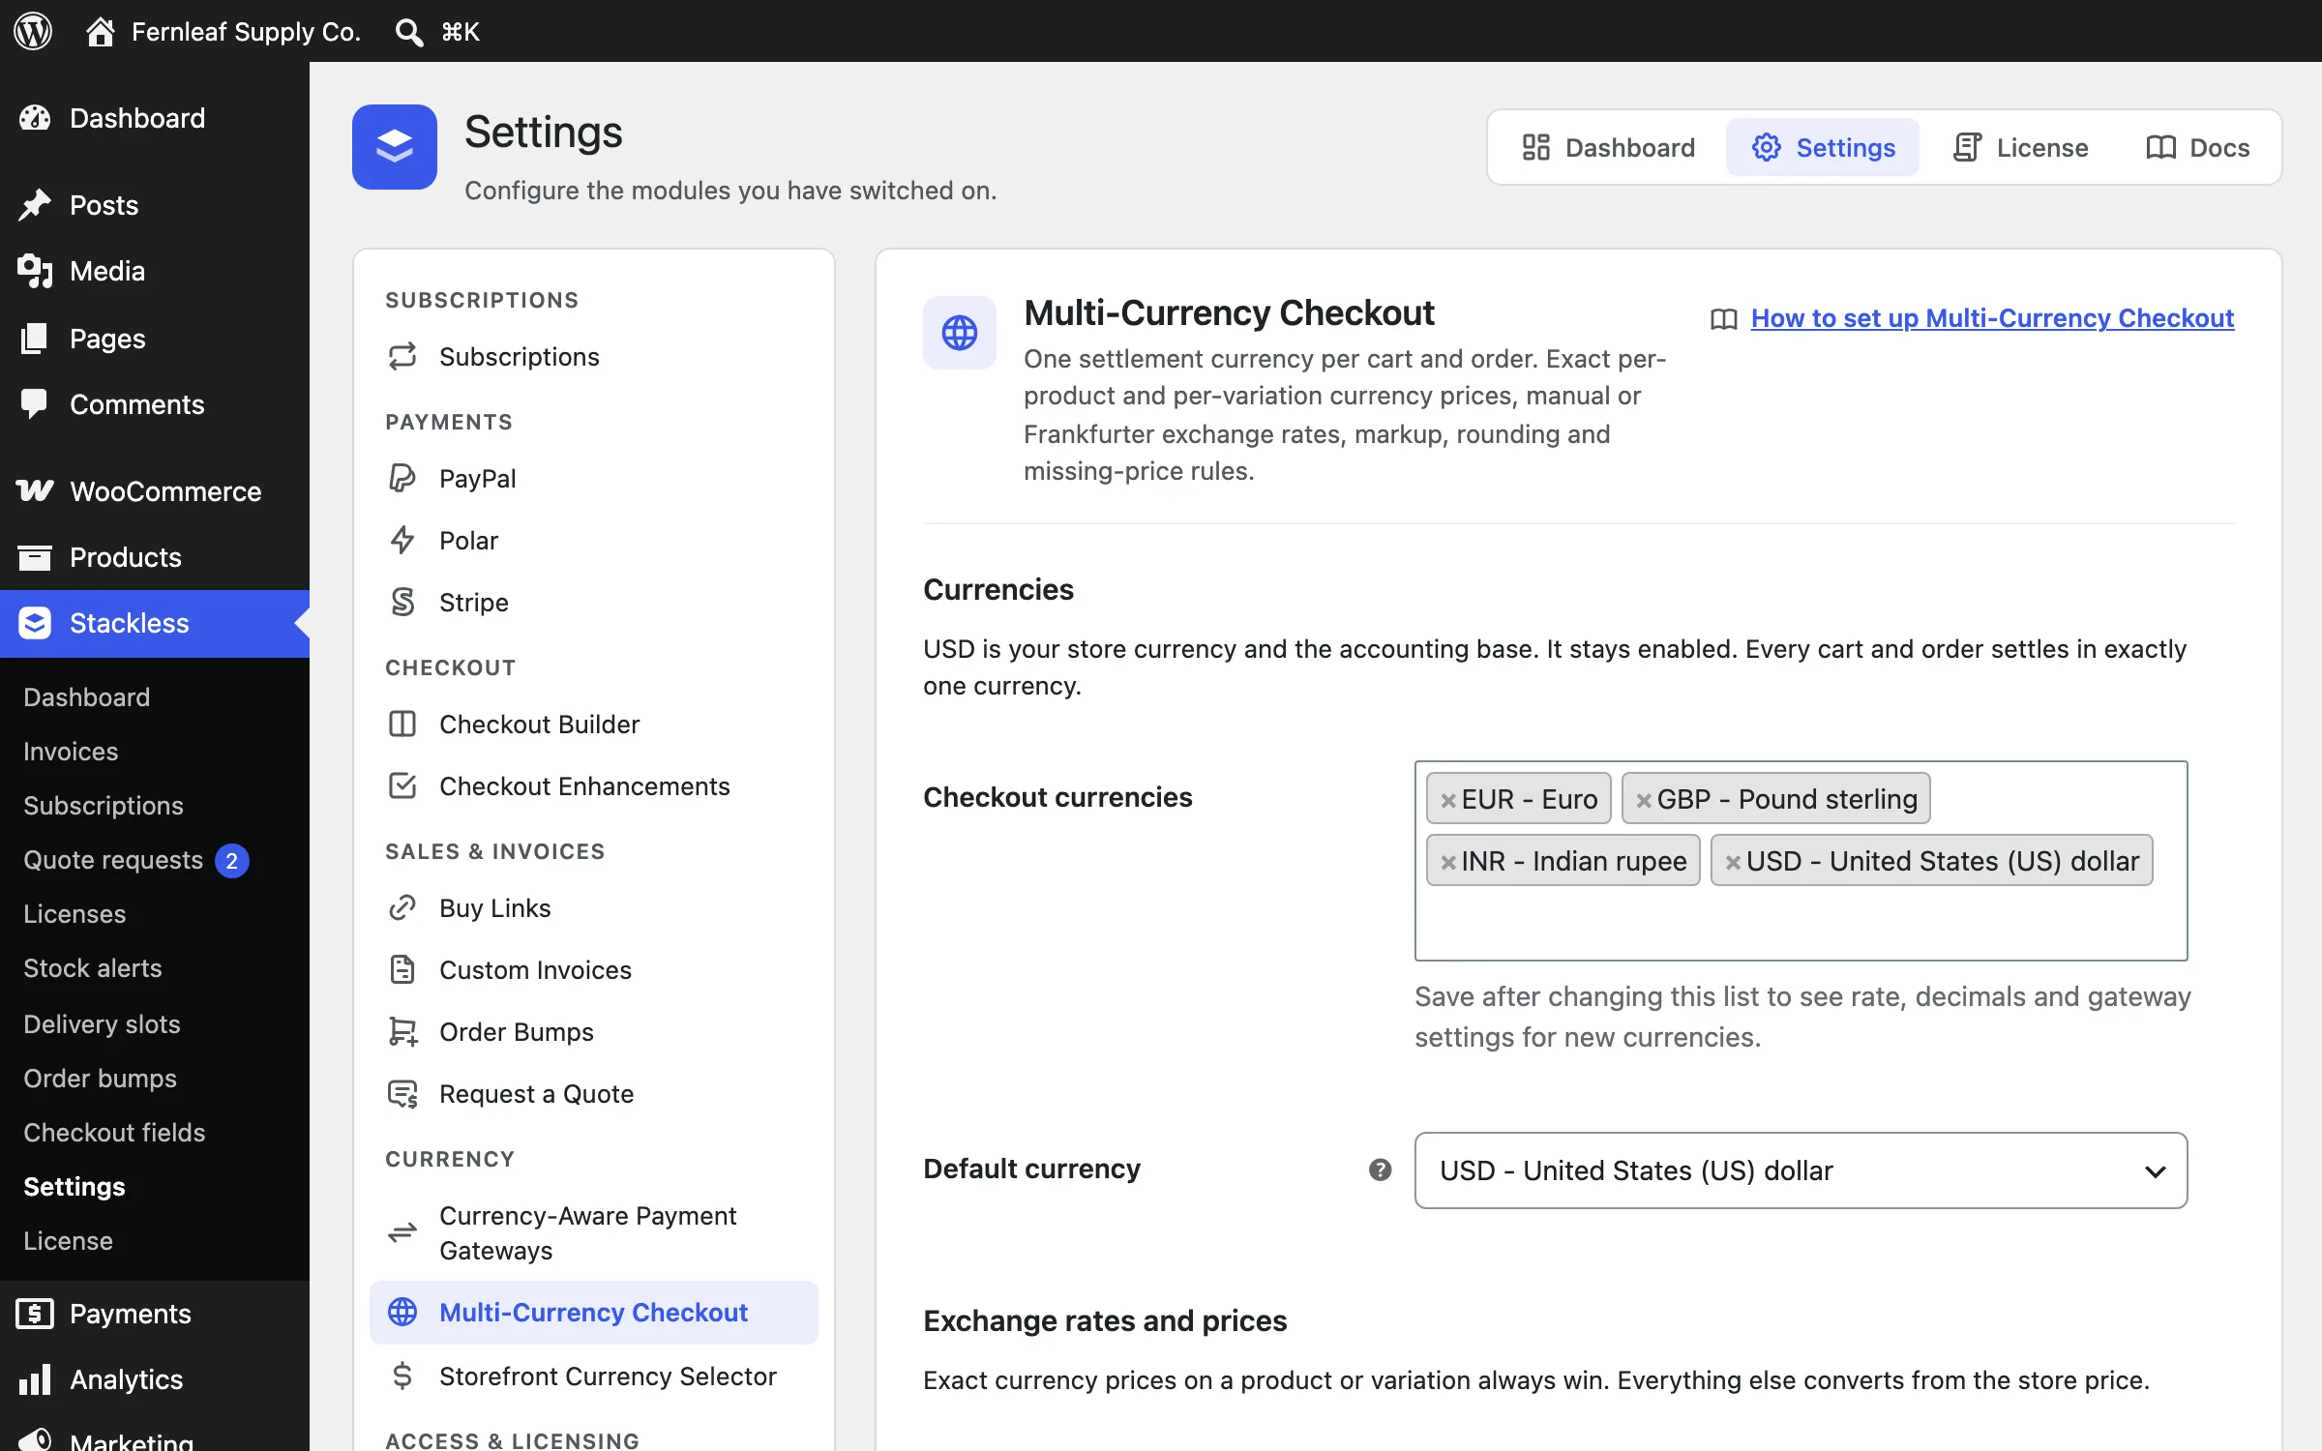Open Subscriptions under Stackless submenu

coord(104,805)
